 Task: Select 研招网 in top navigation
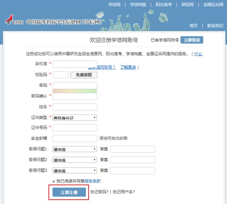tap(187, 5)
